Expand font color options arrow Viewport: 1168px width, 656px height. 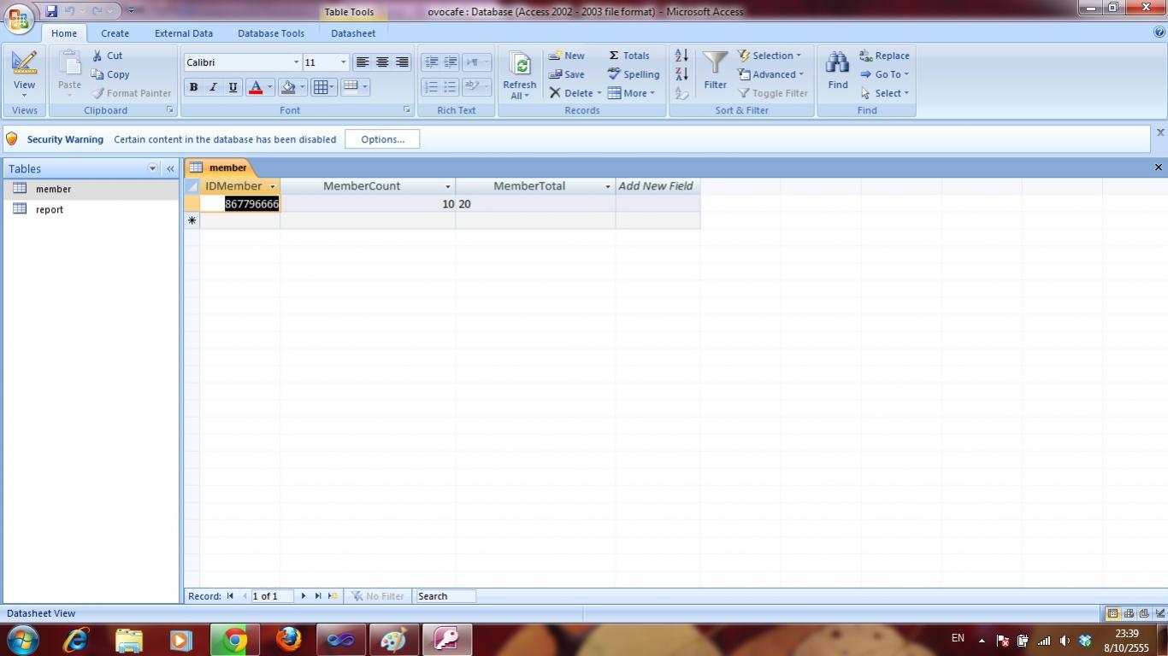coord(269,87)
